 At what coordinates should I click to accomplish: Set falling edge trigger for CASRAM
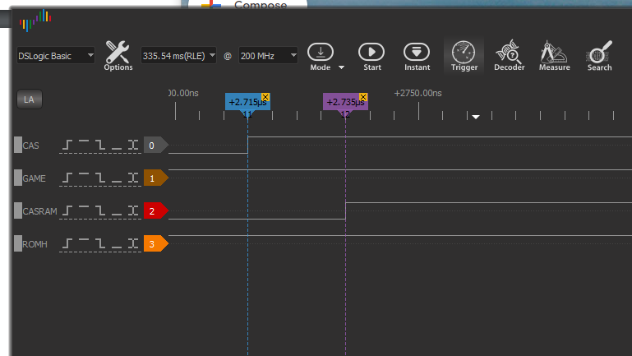pyautogui.click(x=100, y=210)
